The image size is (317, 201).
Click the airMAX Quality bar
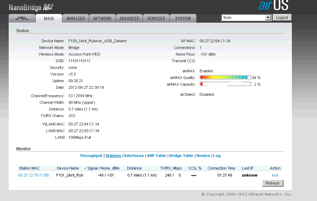(x=225, y=77)
